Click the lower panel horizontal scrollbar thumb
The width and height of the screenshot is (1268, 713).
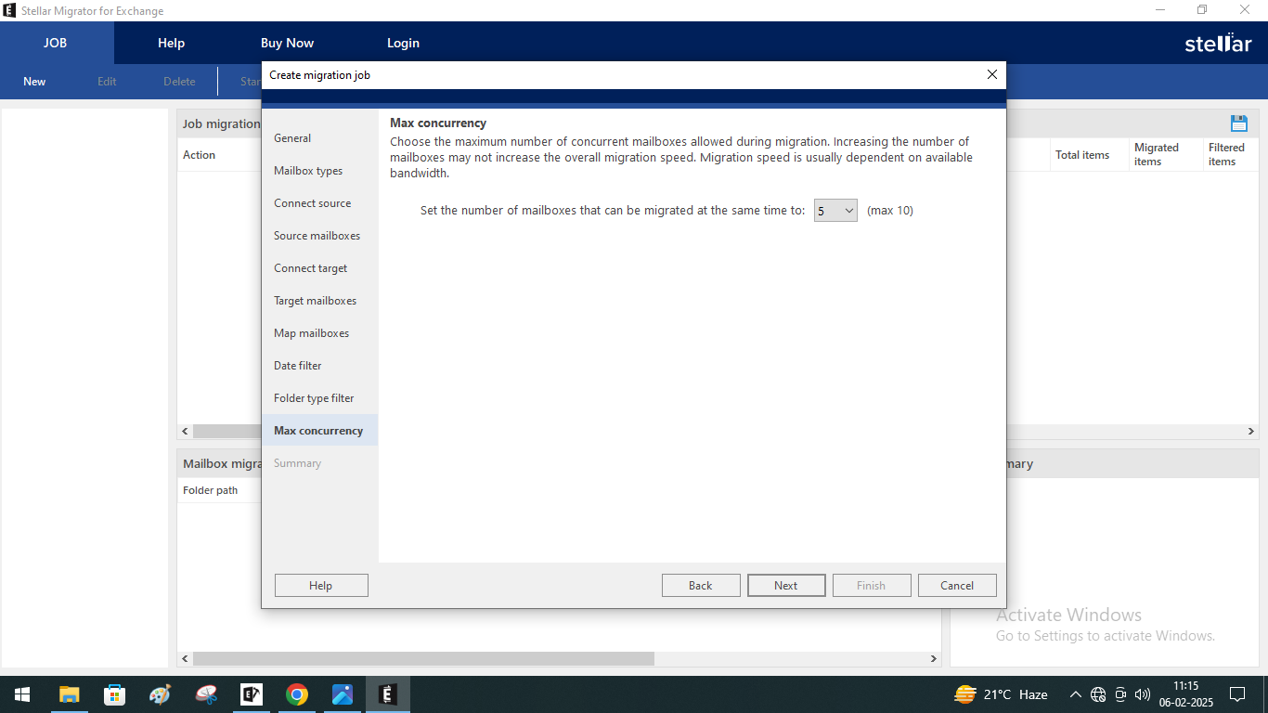pos(423,658)
